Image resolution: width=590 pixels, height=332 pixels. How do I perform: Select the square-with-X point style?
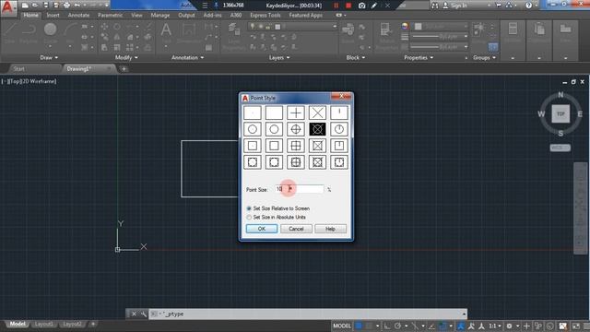click(317, 146)
